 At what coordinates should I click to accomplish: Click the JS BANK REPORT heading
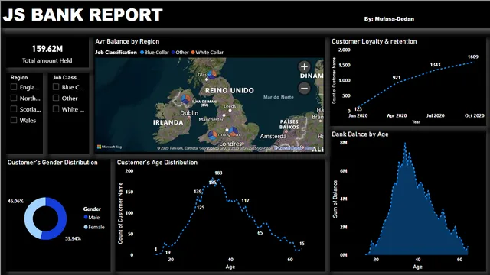[83, 15]
